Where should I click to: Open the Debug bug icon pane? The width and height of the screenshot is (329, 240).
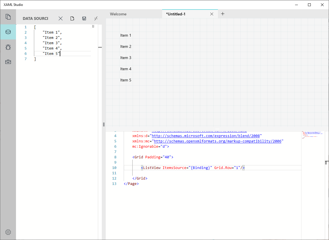pos(8,47)
